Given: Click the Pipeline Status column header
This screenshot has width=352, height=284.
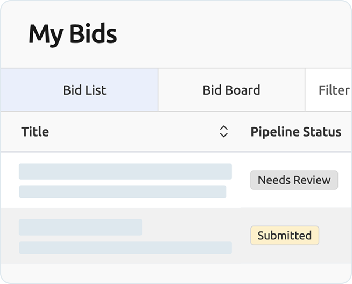Looking at the screenshot, I should pyautogui.click(x=295, y=132).
